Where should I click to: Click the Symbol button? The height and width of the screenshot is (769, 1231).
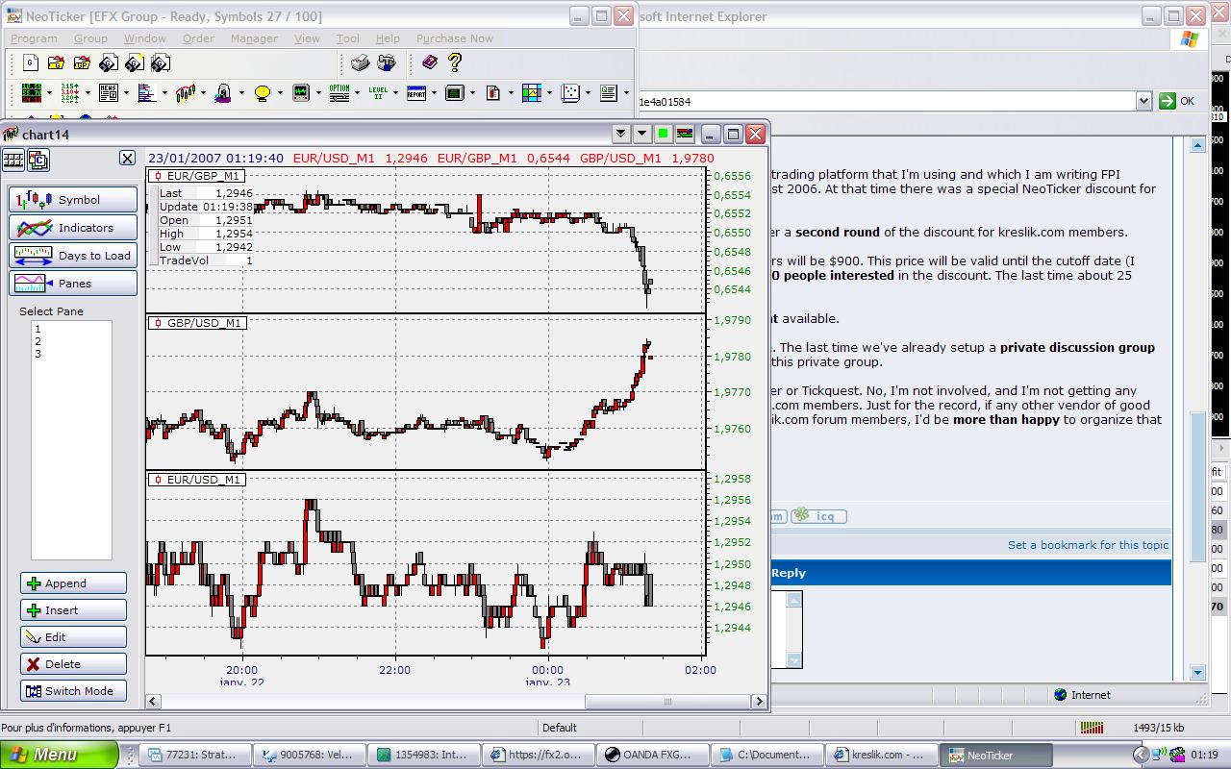coord(73,200)
